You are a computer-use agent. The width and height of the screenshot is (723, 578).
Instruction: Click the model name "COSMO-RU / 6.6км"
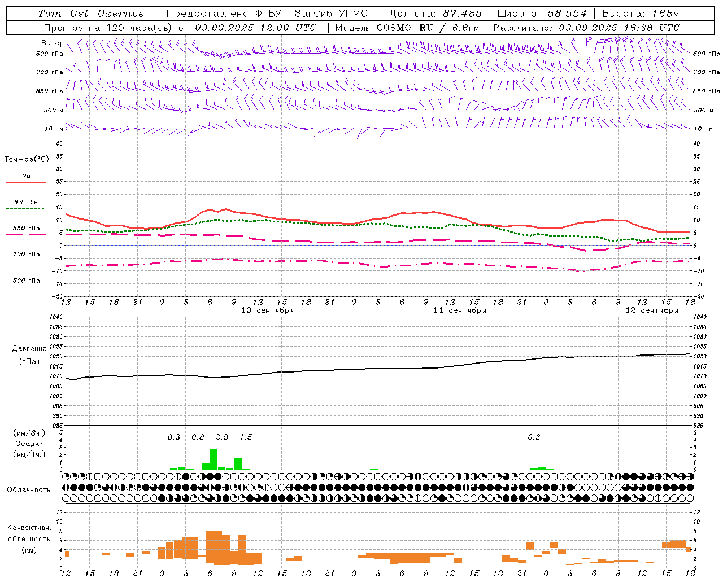pos(428,28)
